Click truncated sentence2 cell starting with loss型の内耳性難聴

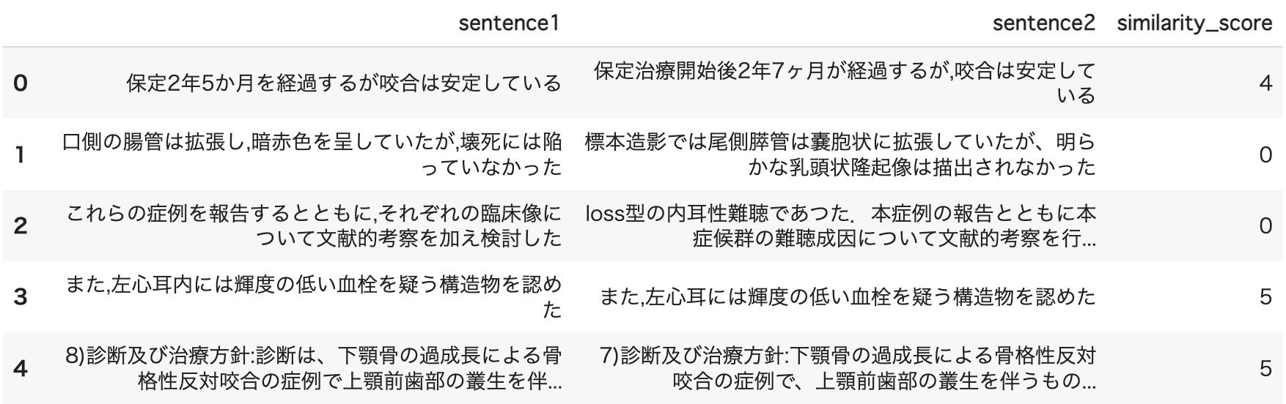coord(842,225)
